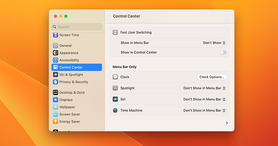Click the Siri & Spotlight icon
Image resolution: width=278 pixels, height=146 pixels.
(56, 74)
